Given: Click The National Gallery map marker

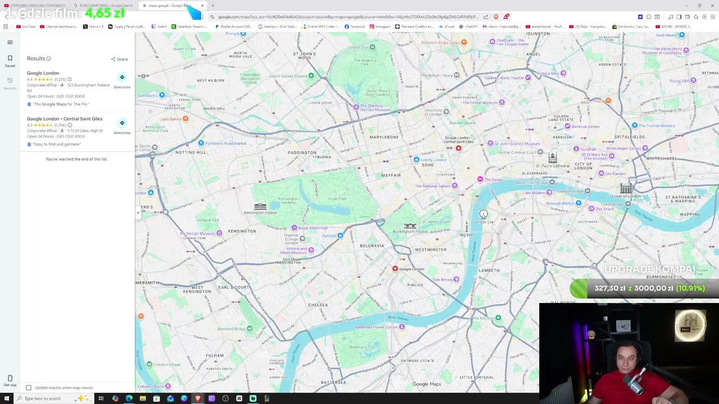Looking at the screenshot, I should tap(454, 186).
